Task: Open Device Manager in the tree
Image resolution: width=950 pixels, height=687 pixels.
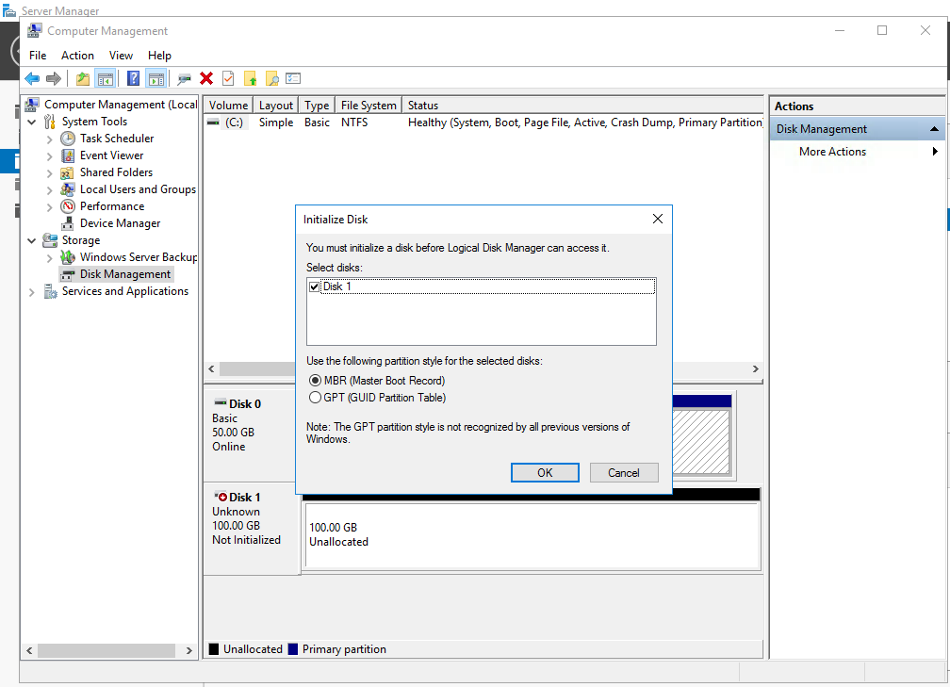Action: click(x=120, y=223)
